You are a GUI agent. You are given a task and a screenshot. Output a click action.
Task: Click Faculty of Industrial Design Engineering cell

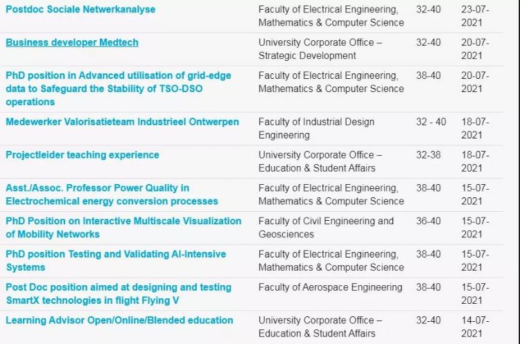click(x=316, y=129)
